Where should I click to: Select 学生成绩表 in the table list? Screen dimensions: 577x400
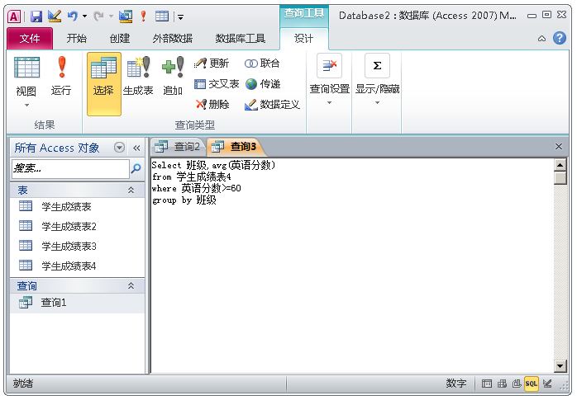click(77, 207)
